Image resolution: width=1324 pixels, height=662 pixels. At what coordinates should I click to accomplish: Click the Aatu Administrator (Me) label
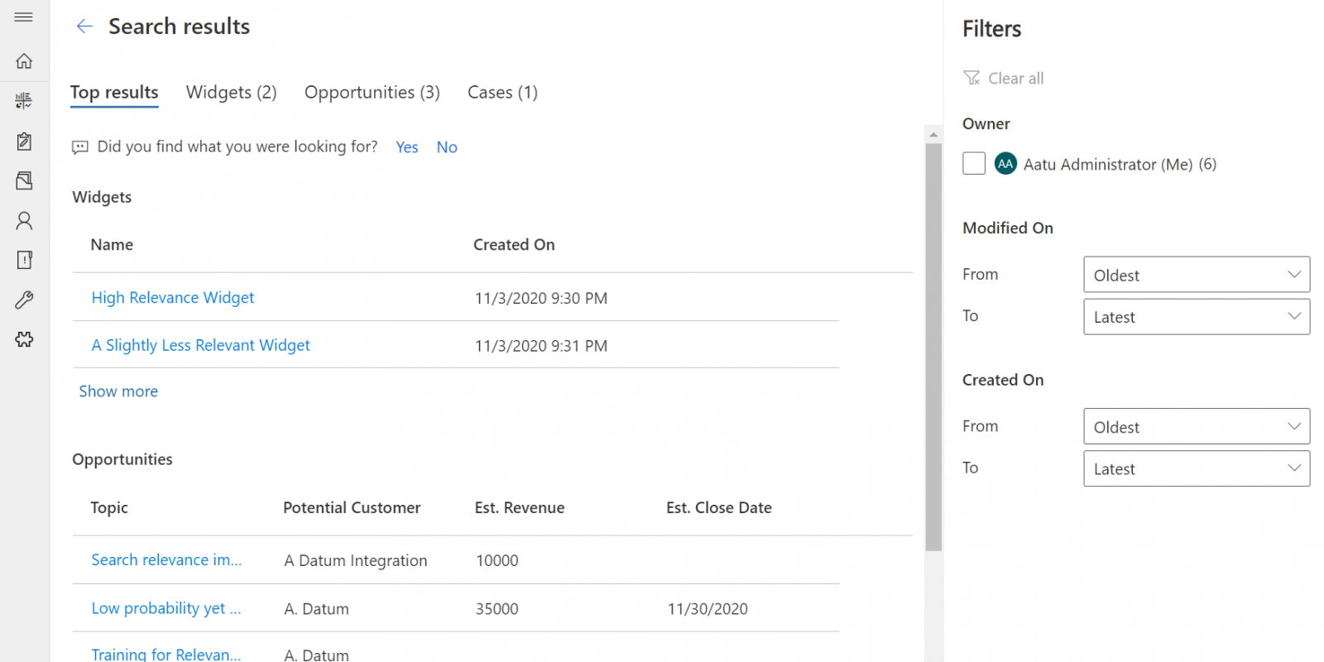click(x=1108, y=165)
